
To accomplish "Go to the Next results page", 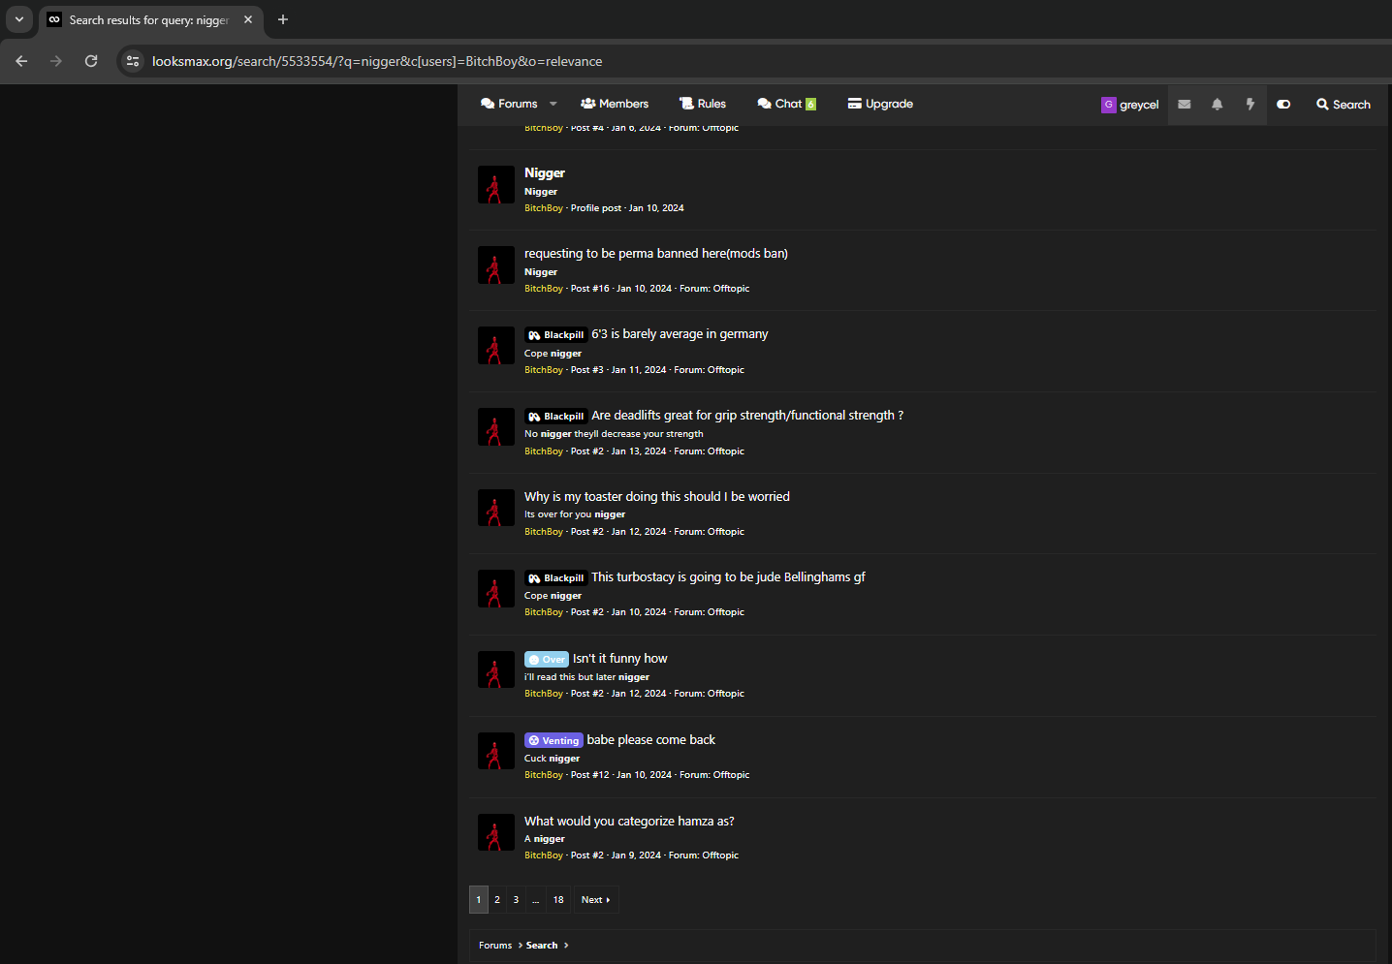I will pyautogui.click(x=596, y=900).
